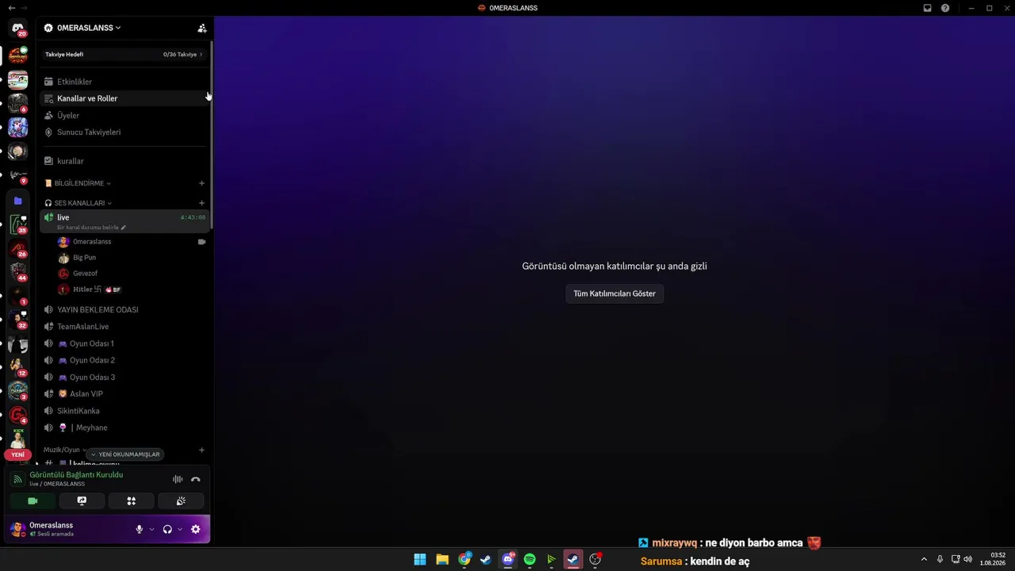This screenshot has width=1015, height=571.
Task: Join Oyun Odası 2 voice channel
Action: [x=124, y=360]
